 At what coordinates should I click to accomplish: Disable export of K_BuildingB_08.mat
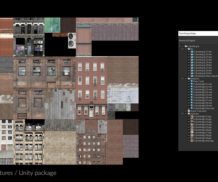189,103
